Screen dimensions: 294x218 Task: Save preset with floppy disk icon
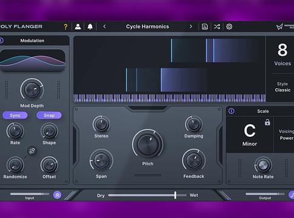(x=205, y=27)
